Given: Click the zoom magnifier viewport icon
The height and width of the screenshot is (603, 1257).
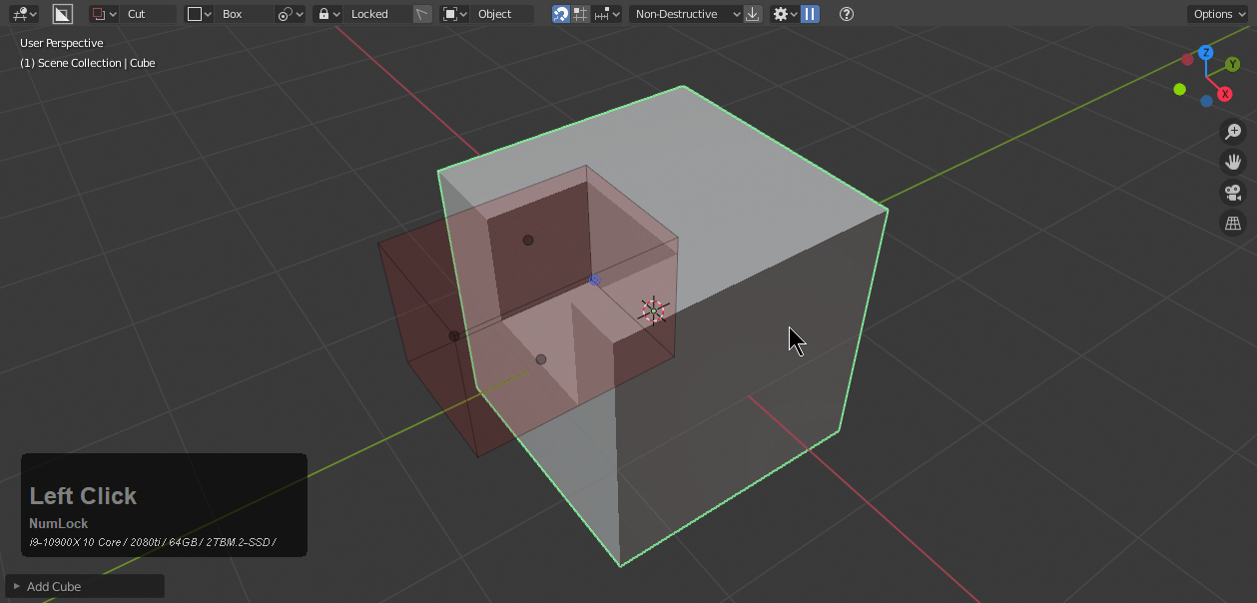Looking at the screenshot, I should [x=1234, y=131].
